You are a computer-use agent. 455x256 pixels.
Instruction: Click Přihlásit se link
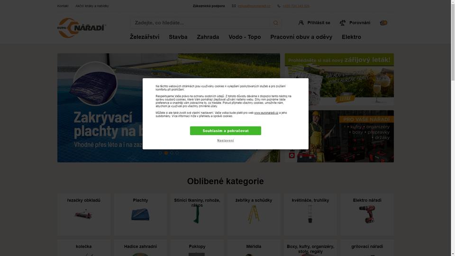point(318,23)
